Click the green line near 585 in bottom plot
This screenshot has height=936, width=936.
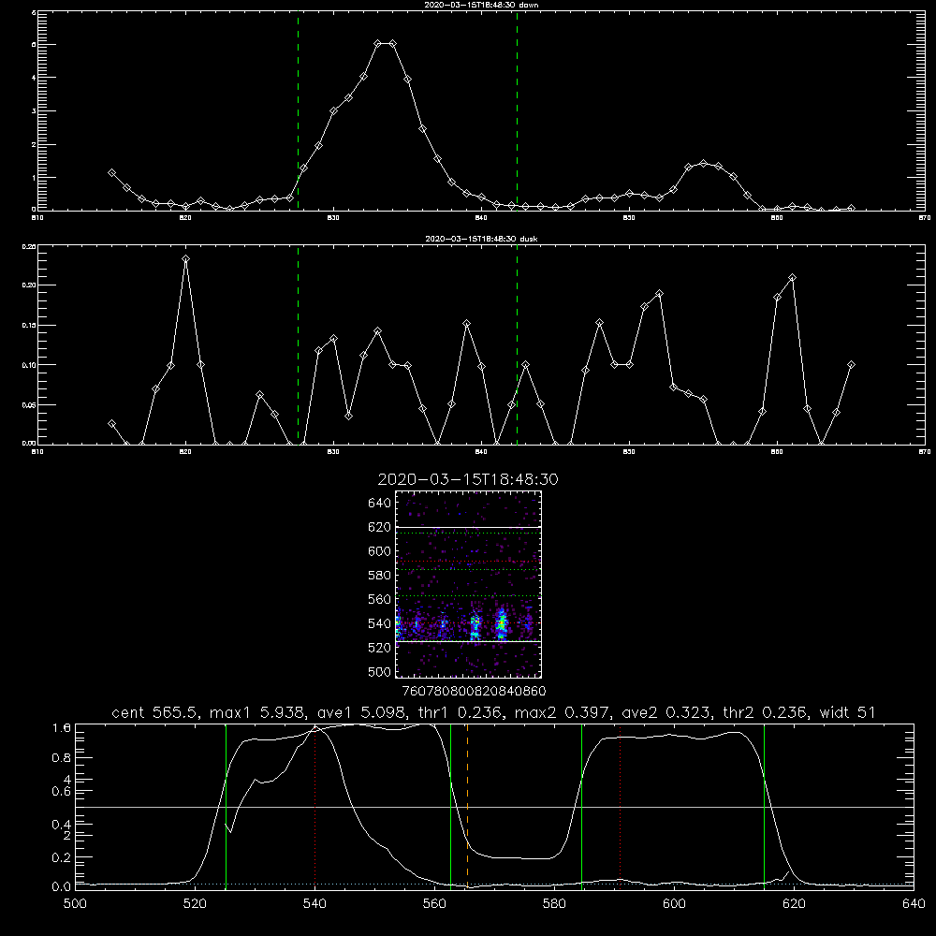(581, 807)
